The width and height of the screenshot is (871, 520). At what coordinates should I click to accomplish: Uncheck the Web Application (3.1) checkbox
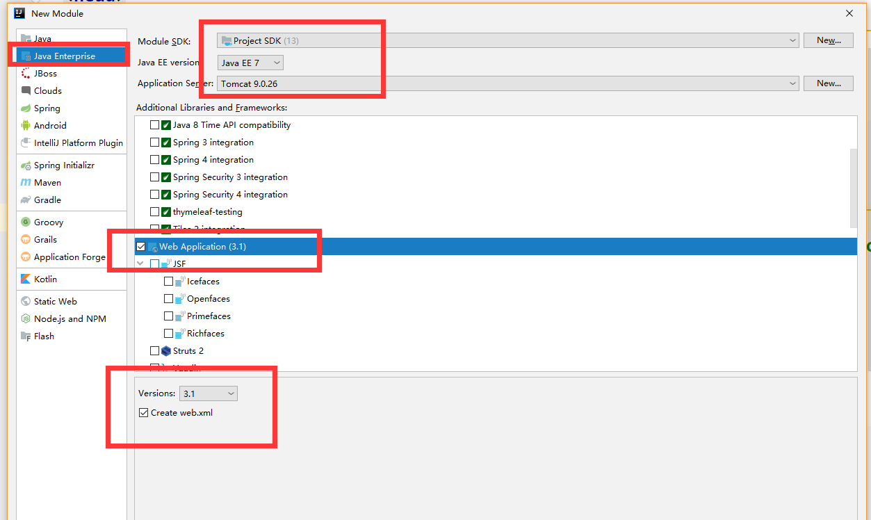pyautogui.click(x=141, y=247)
